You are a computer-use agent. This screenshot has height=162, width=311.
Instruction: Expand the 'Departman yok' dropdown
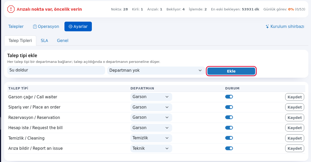[156, 70]
